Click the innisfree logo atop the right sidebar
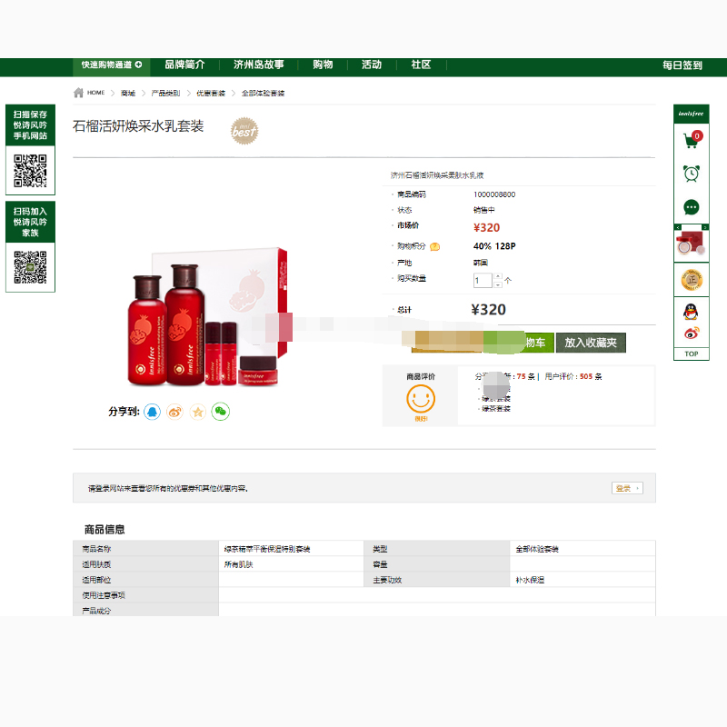 click(691, 114)
